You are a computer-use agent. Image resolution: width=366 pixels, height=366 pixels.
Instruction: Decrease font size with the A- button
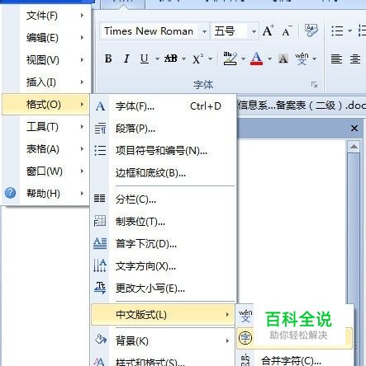287,31
